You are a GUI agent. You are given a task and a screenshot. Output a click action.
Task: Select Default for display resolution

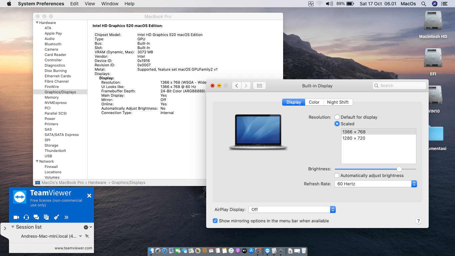337,117
